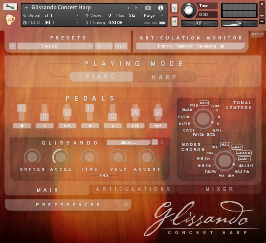Viewport: 266px width, 243px height.
Task: Click the F#/Gb tonal center label
Action: (198, 135)
